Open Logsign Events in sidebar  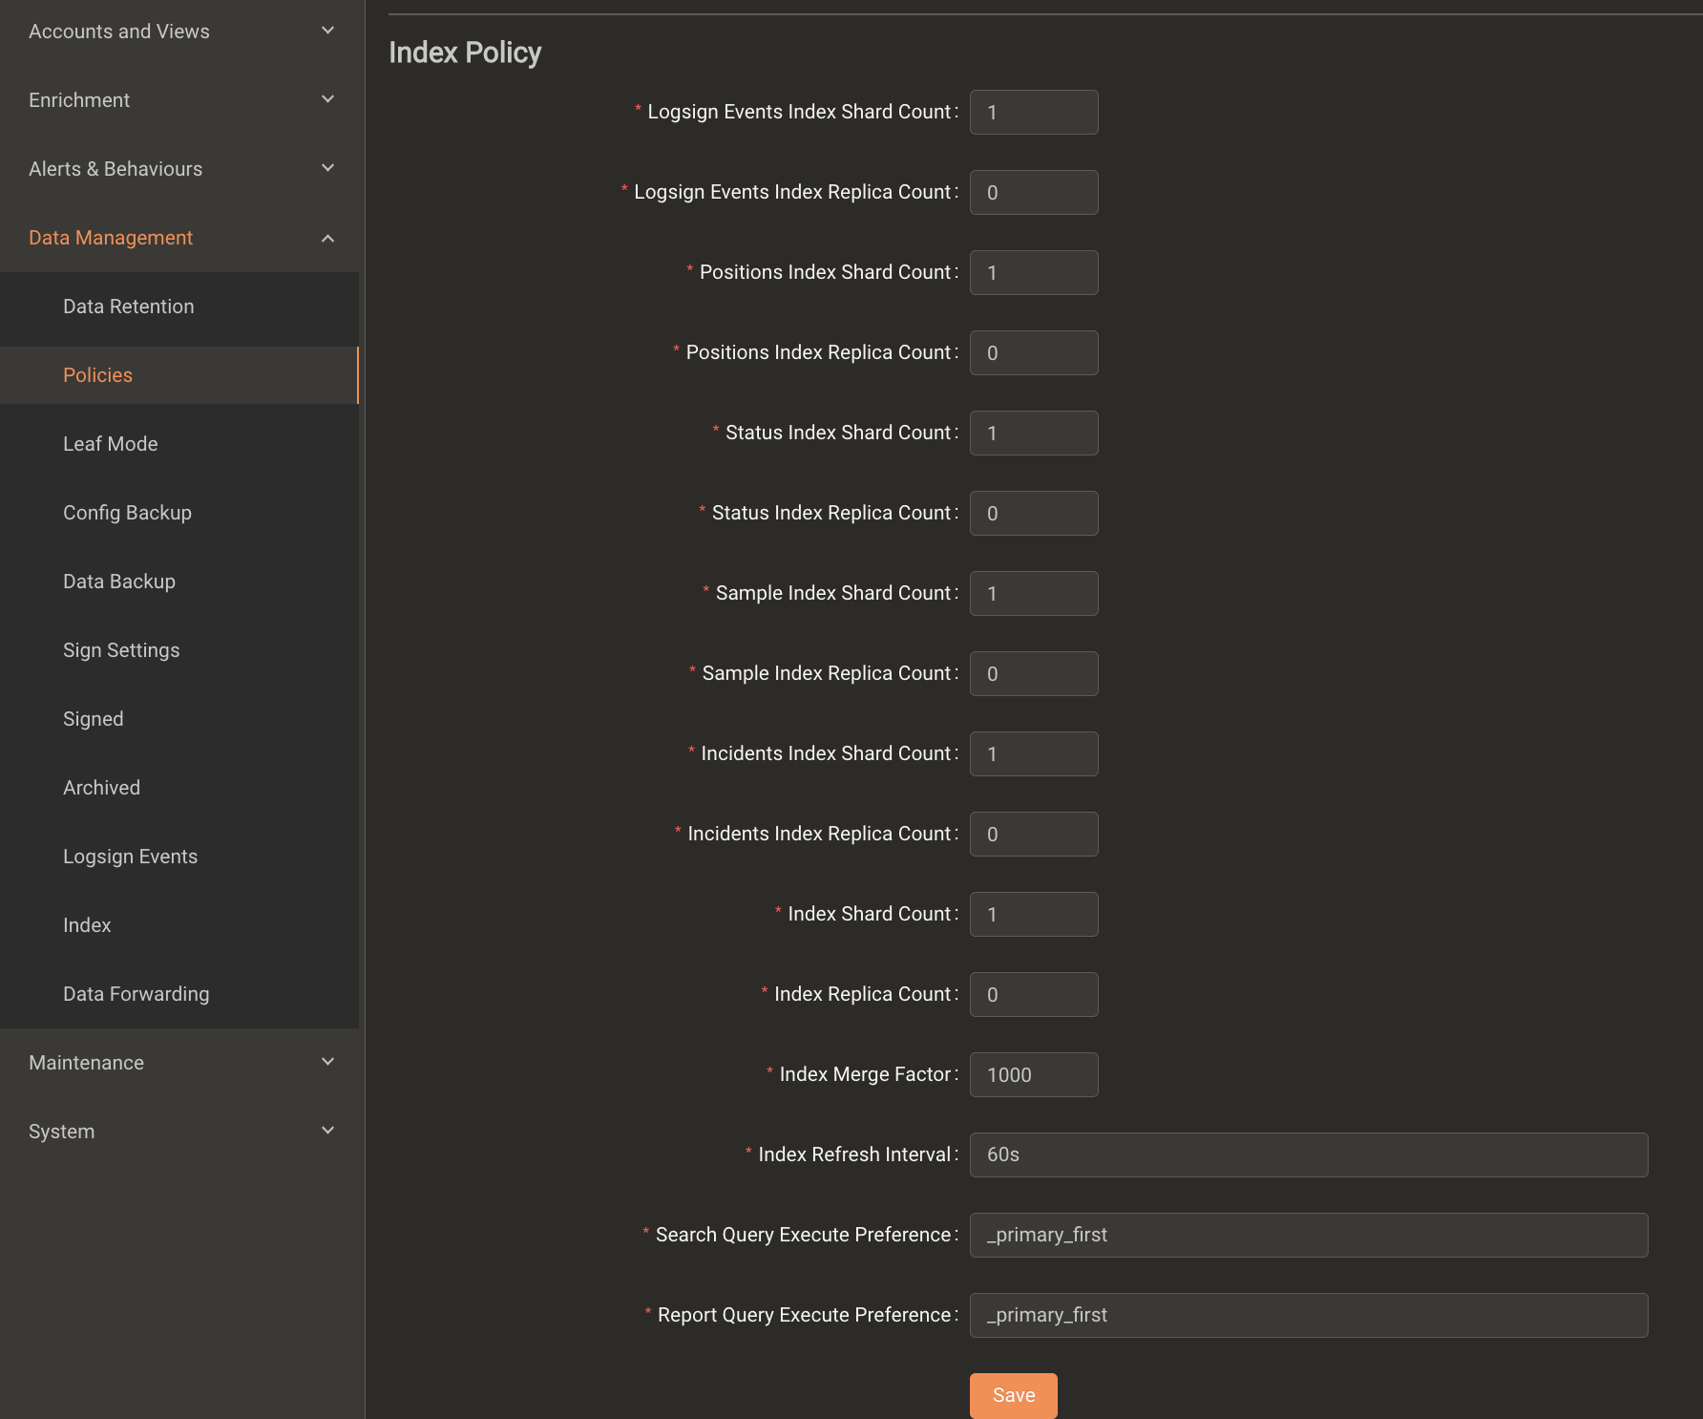pyautogui.click(x=179, y=857)
